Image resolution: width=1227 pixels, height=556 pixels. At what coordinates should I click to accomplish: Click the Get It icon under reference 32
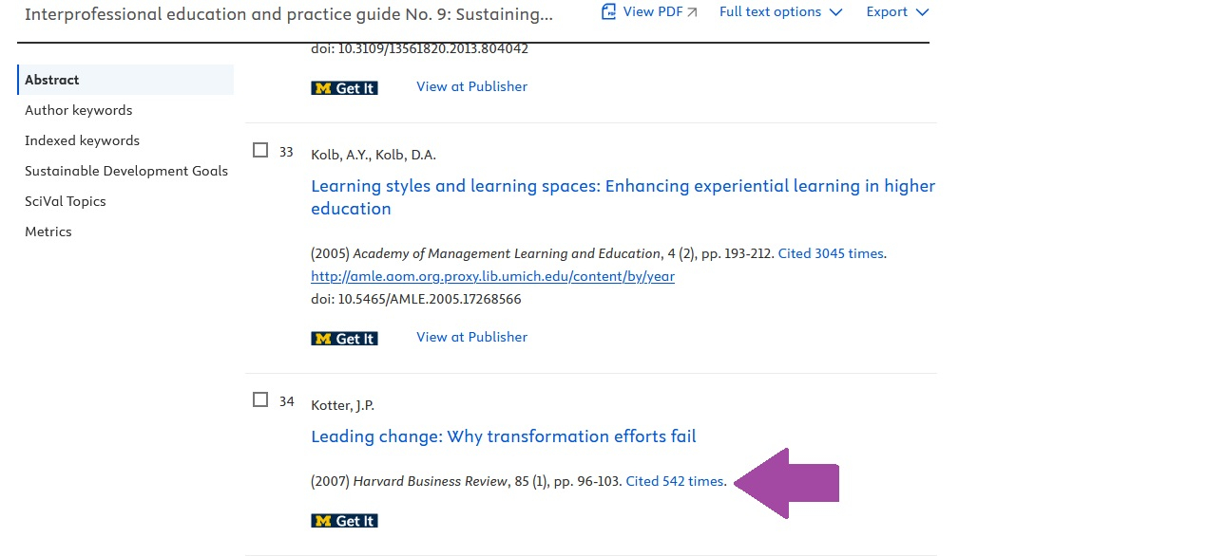(x=344, y=87)
